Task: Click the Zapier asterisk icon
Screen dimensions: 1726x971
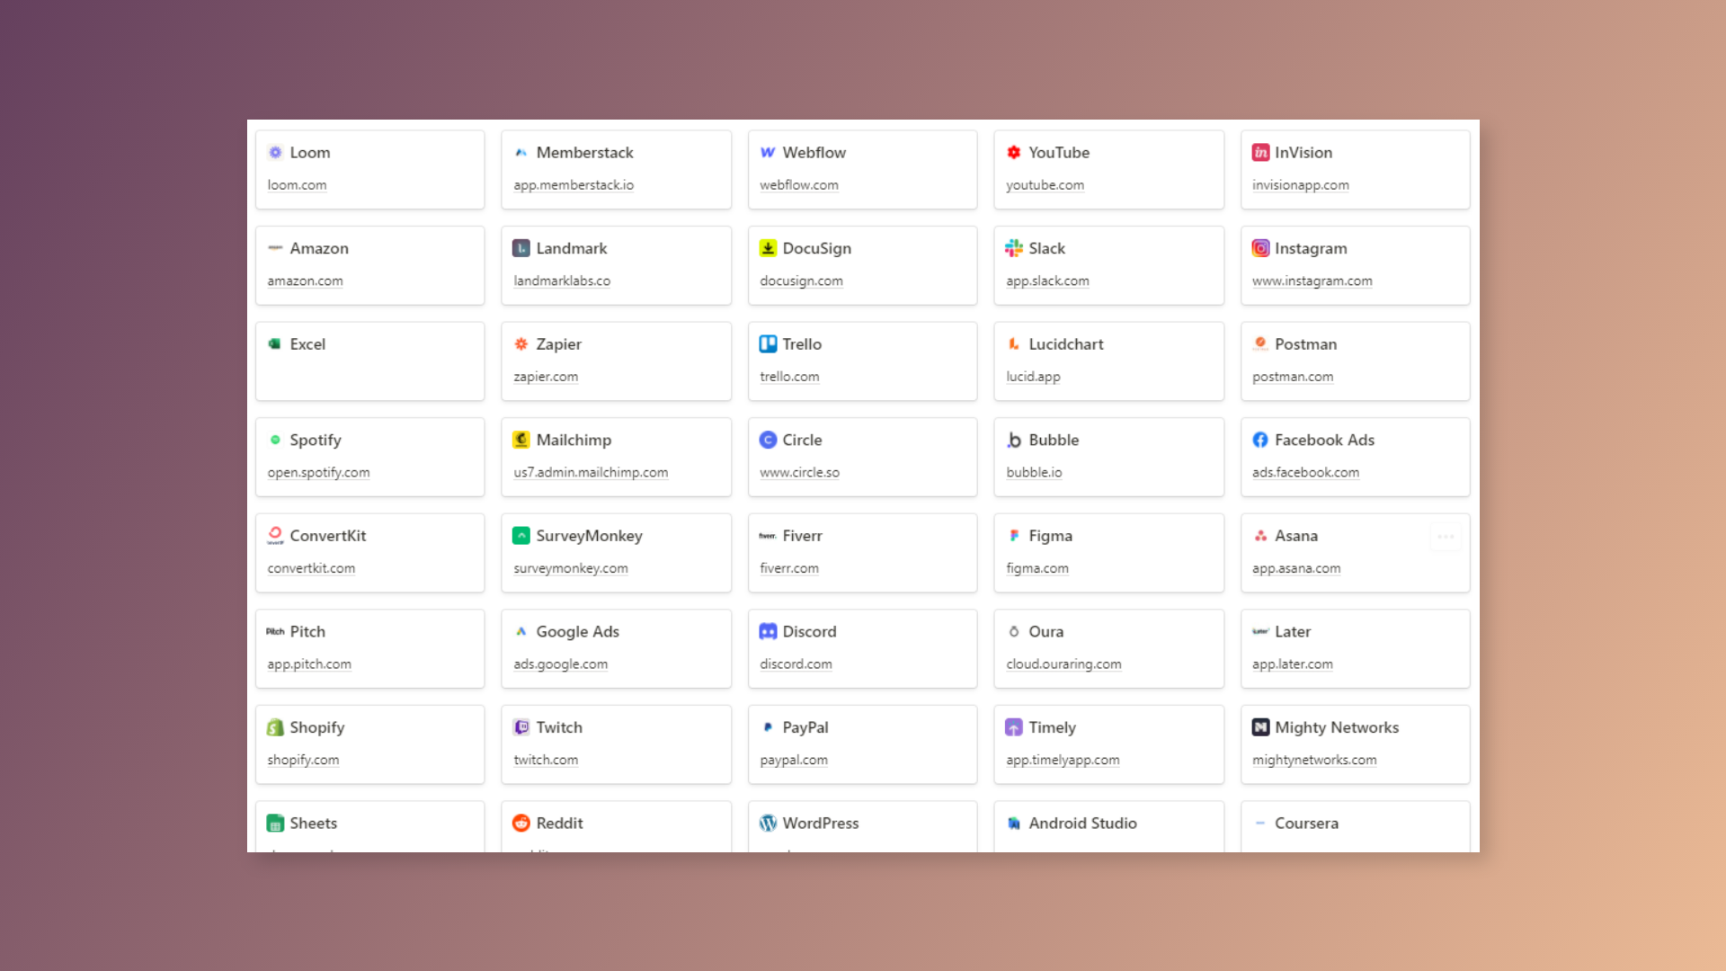Action: [x=521, y=344]
